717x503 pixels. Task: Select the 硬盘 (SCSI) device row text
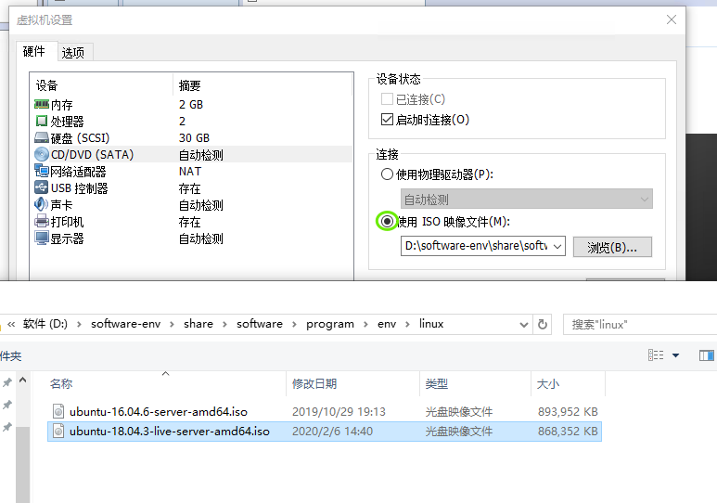coord(80,137)
